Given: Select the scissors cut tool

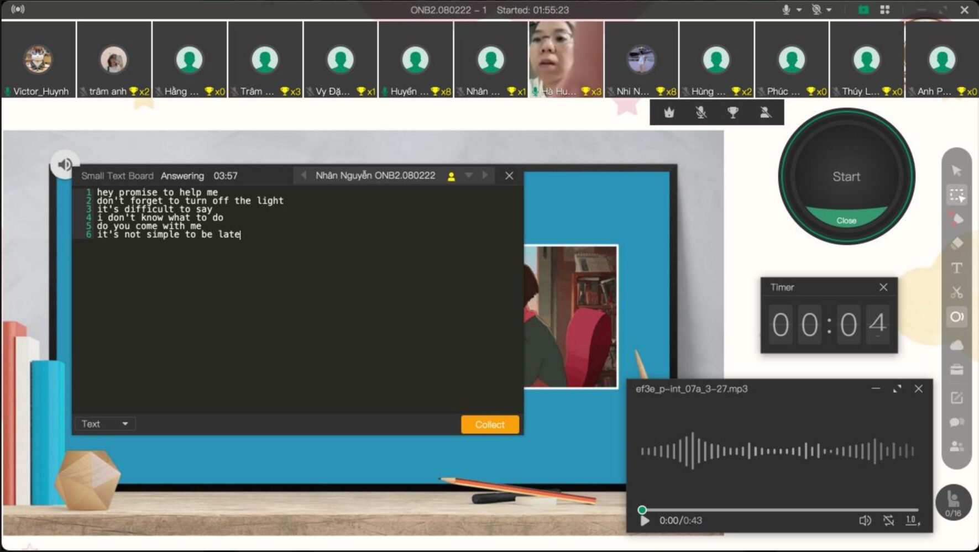Looking at the screenshot, I should [956, 292].
